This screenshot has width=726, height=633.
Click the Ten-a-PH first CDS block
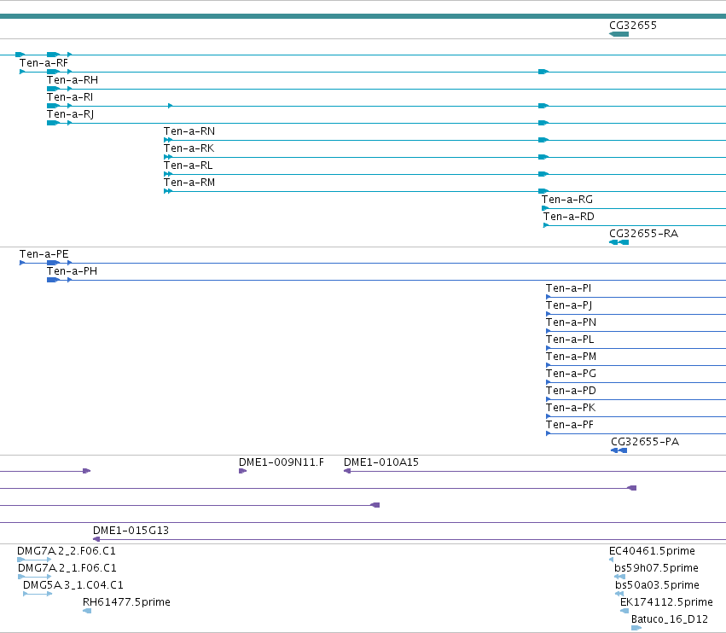(x=53, y=280)
